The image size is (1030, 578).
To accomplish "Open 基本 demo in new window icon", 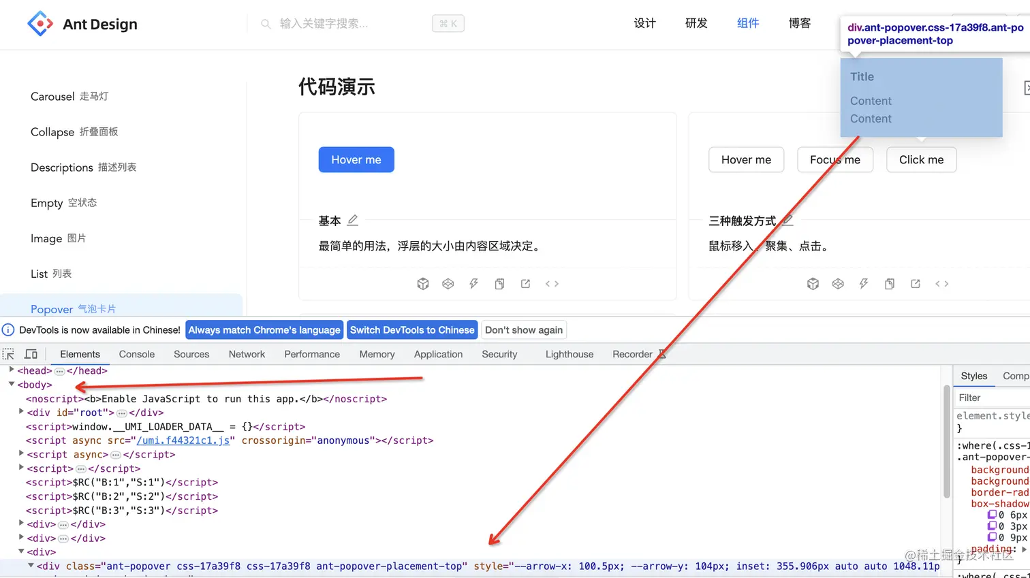I will (525, 284).
